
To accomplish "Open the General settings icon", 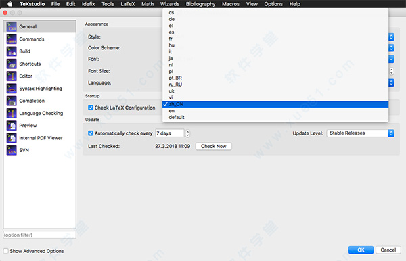I will tap(12, 26).
